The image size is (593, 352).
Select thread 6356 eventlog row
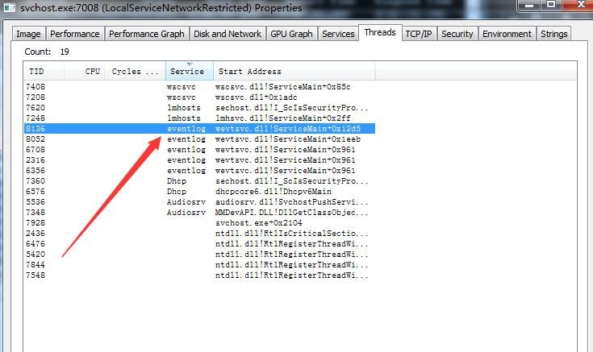coord(200,170)
